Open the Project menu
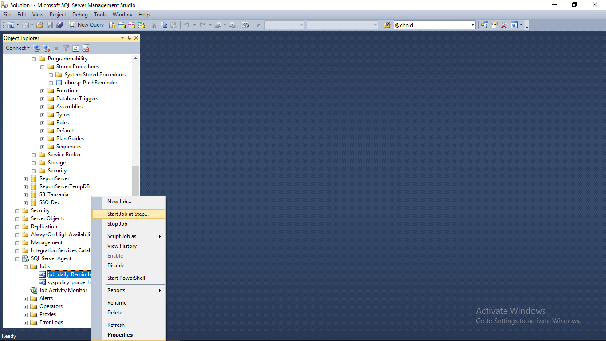Viewport: 606px width, 341px height. (58, 15)
